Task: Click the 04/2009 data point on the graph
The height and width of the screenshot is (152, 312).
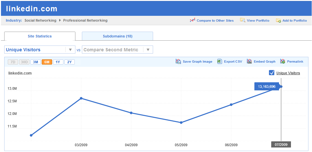Action: tap(131, 113)
